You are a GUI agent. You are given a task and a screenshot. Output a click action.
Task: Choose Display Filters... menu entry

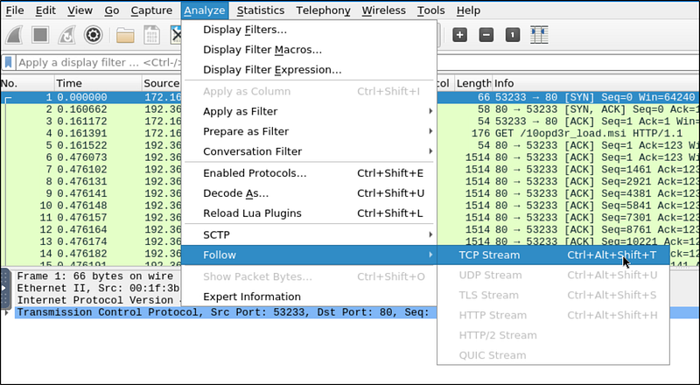(245, 30)
